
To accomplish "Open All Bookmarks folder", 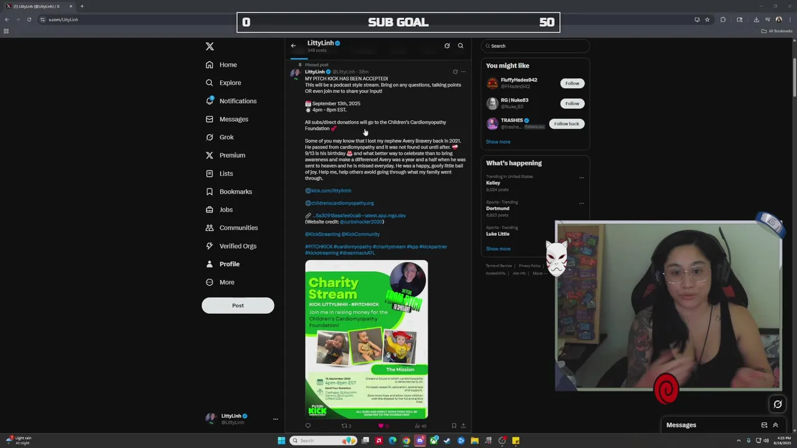I will click(x=777, y=31).
